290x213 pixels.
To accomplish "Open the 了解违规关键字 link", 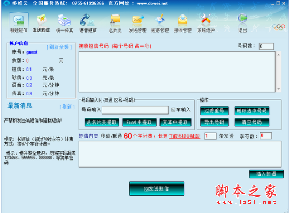I will point(185,136).
